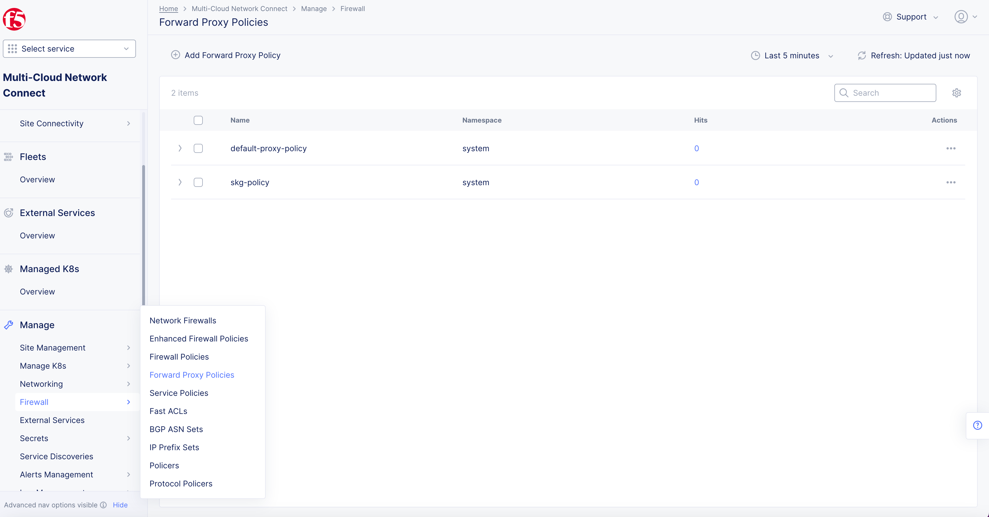Click the Hide advanced nav link
The image size is (989, 517).
click(120, 505)
